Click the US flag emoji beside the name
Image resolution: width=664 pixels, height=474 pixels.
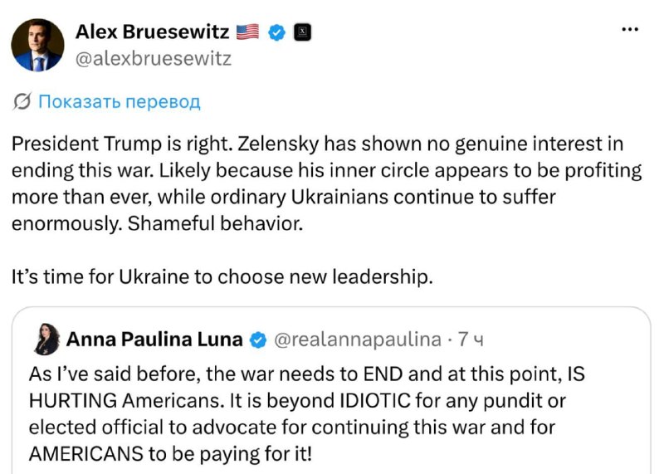(247, 32)
